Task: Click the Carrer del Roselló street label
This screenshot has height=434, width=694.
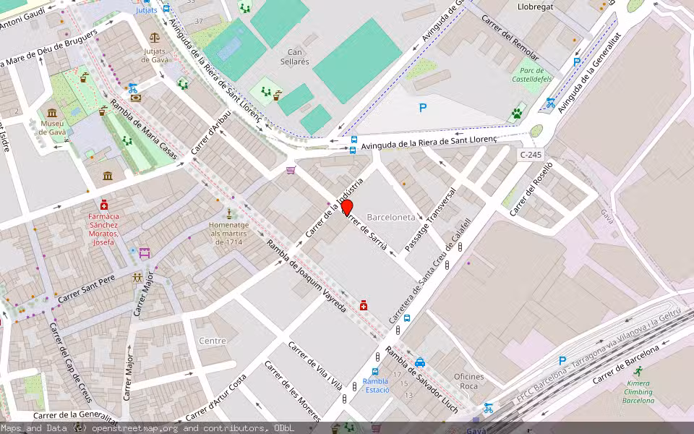Action: 531,189
